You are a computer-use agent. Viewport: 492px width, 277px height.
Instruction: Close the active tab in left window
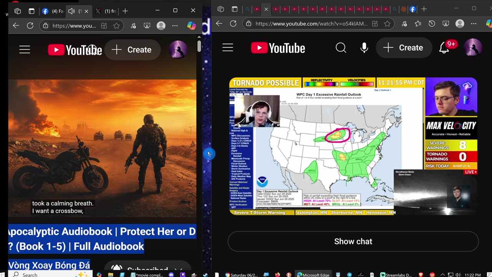point(86,11)
